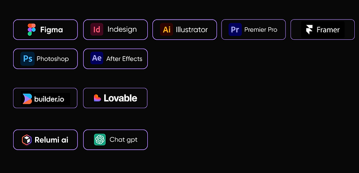The width and height of the screenshot is (359, 173).
Task: Click the Illustrator Ai icon
Action: click(166, 29)
